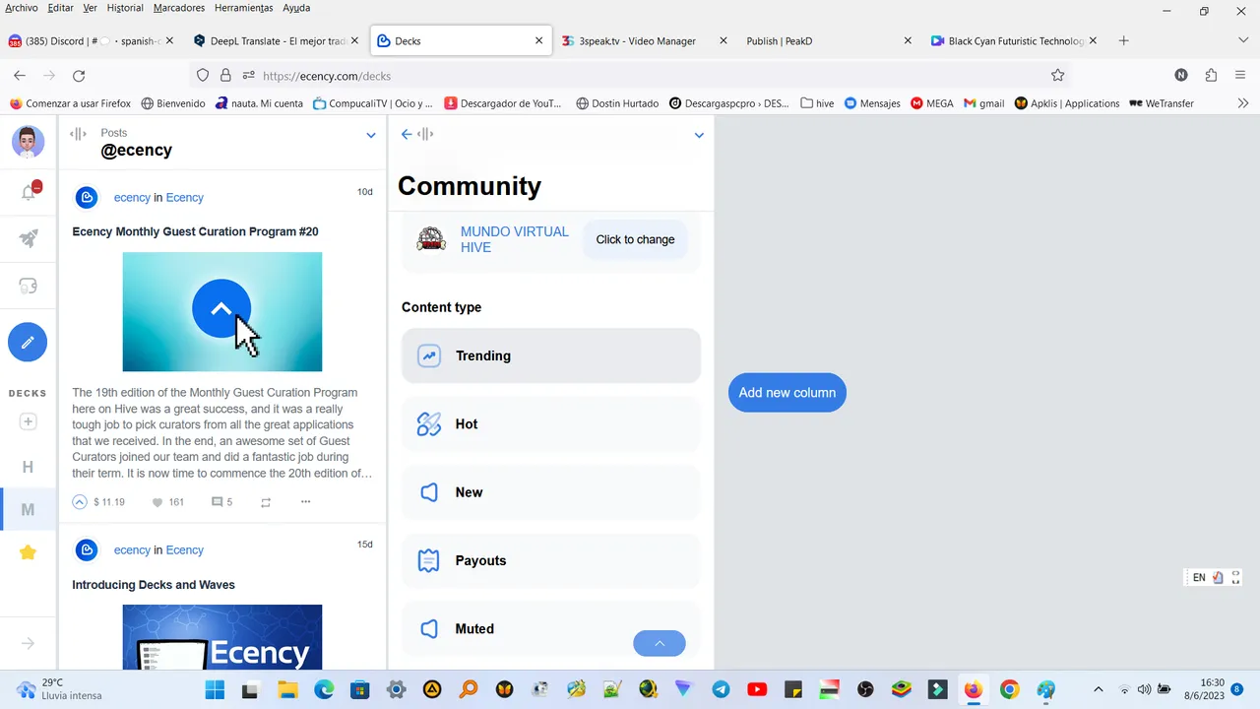This screenshot has width=1260, height=709.
Task: Reblog the Curation Program #20 post
Action: (x=266, y=502)
